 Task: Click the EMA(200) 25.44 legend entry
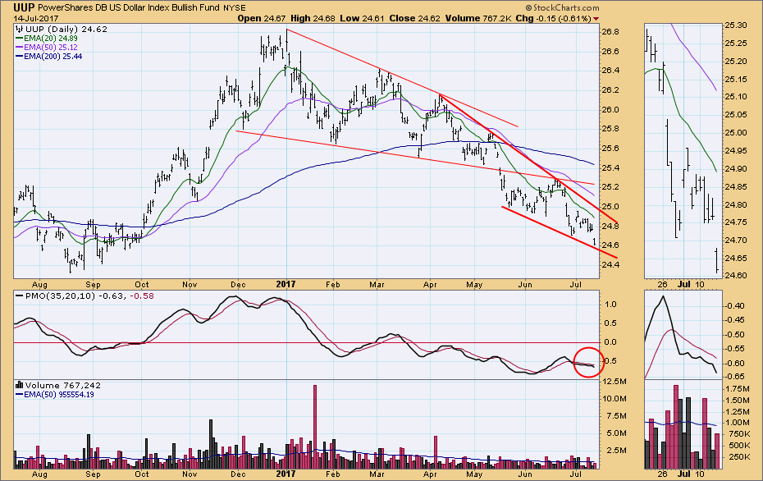click(53, 57)
